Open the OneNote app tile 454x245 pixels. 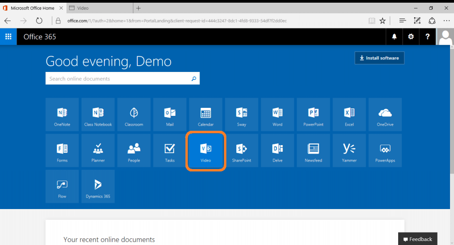(62, 115)
